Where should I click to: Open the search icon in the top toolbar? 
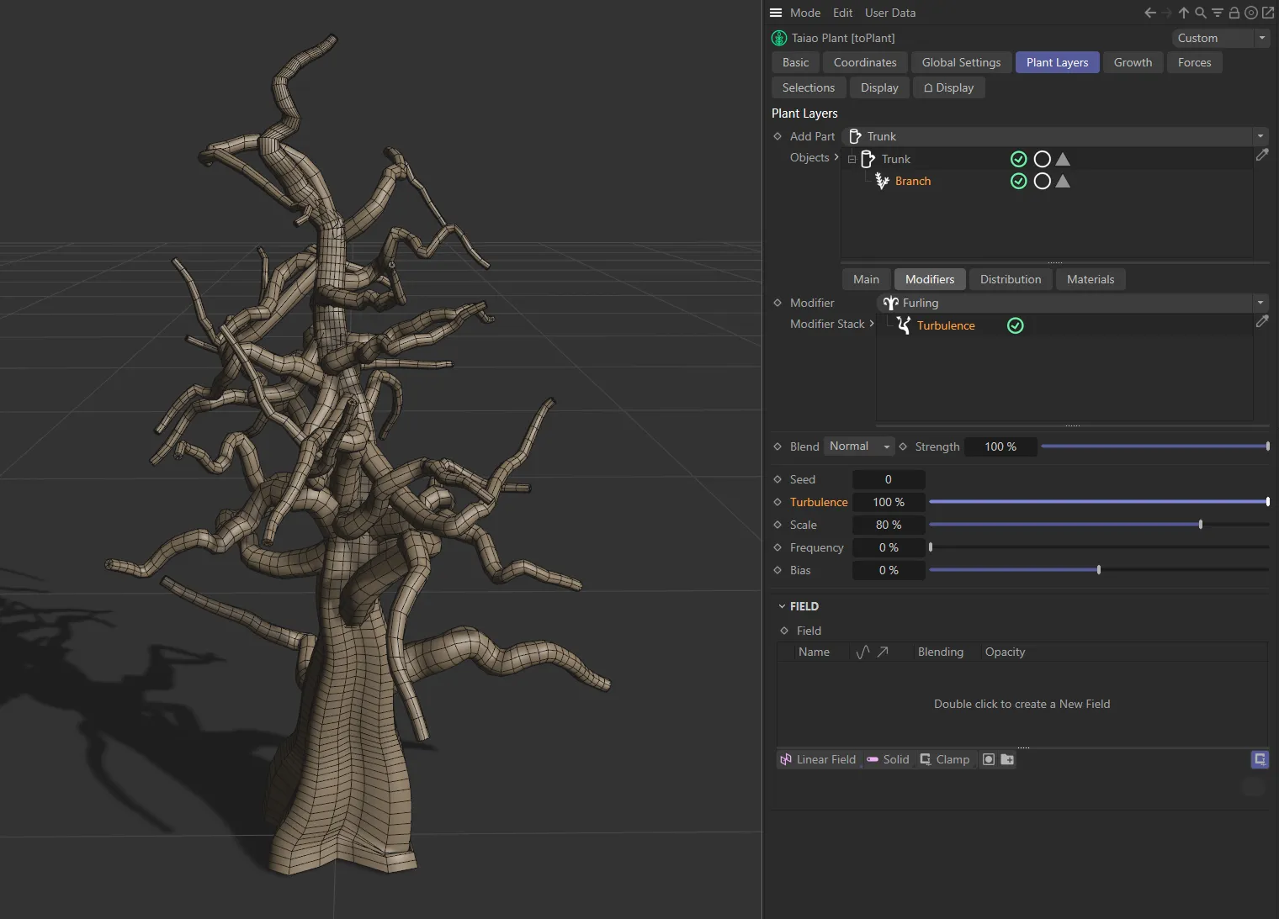tap(1200, 13)
